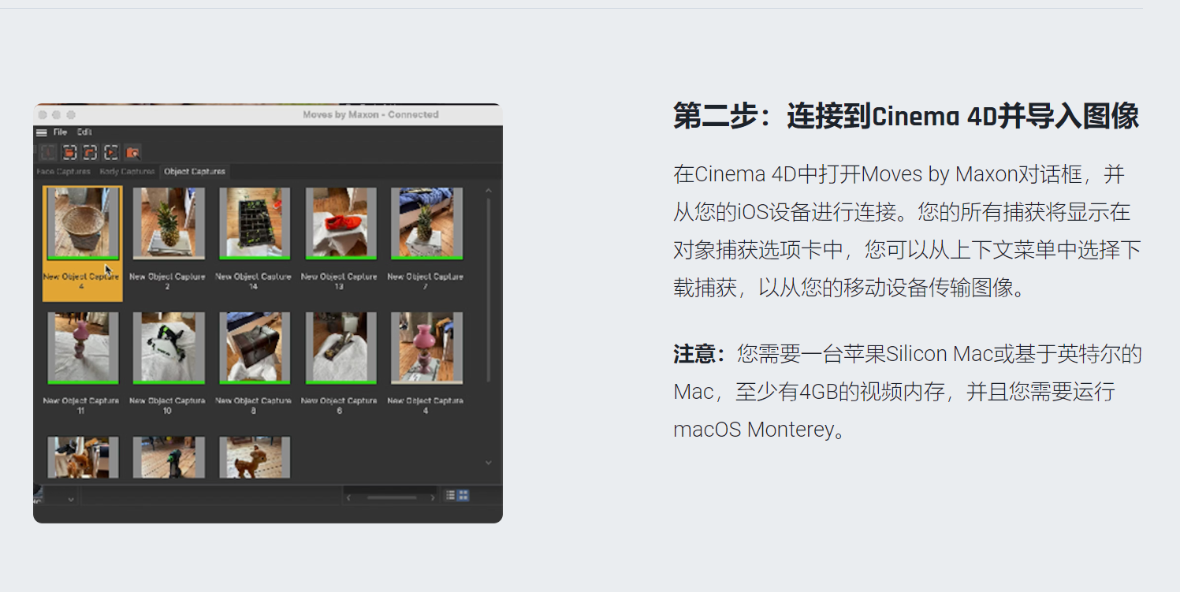Click the left arrow of the thumbnail size slider

[x=349, y=497]
